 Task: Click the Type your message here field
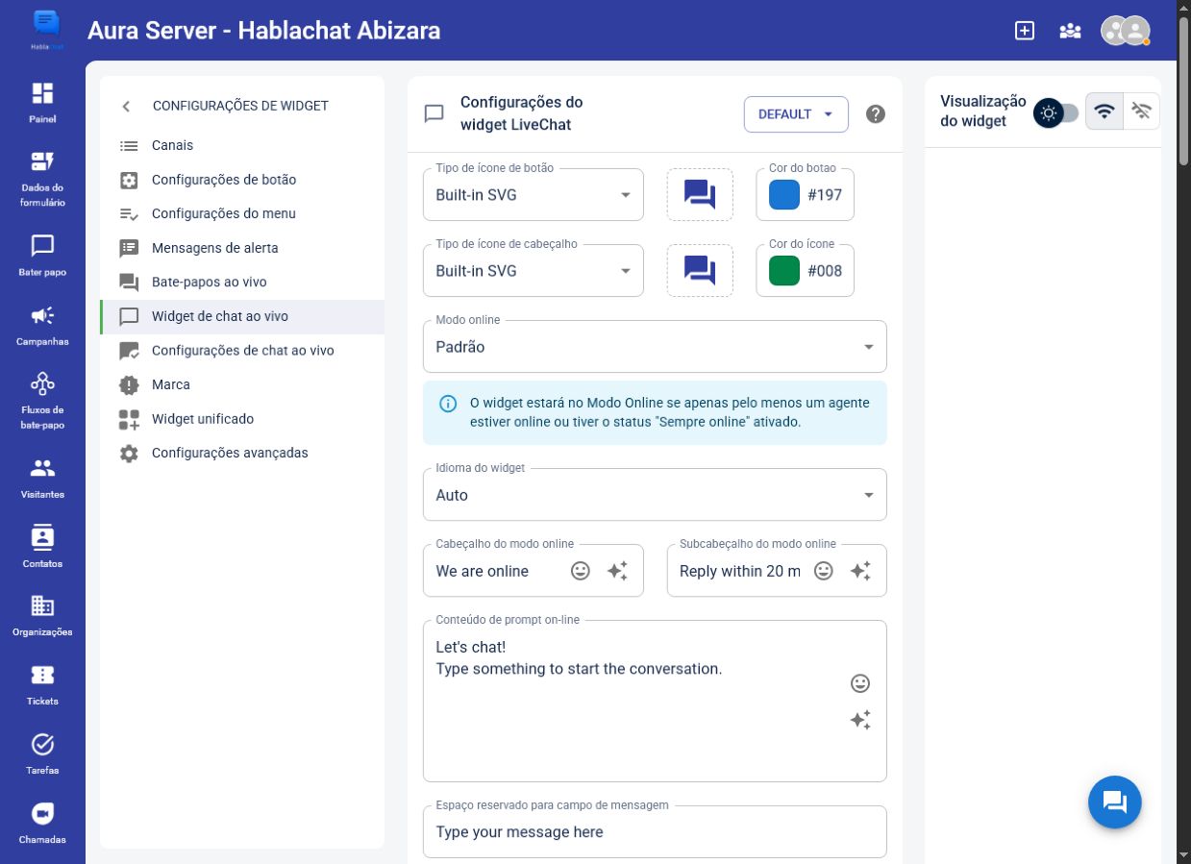click(x=655, y=832)
